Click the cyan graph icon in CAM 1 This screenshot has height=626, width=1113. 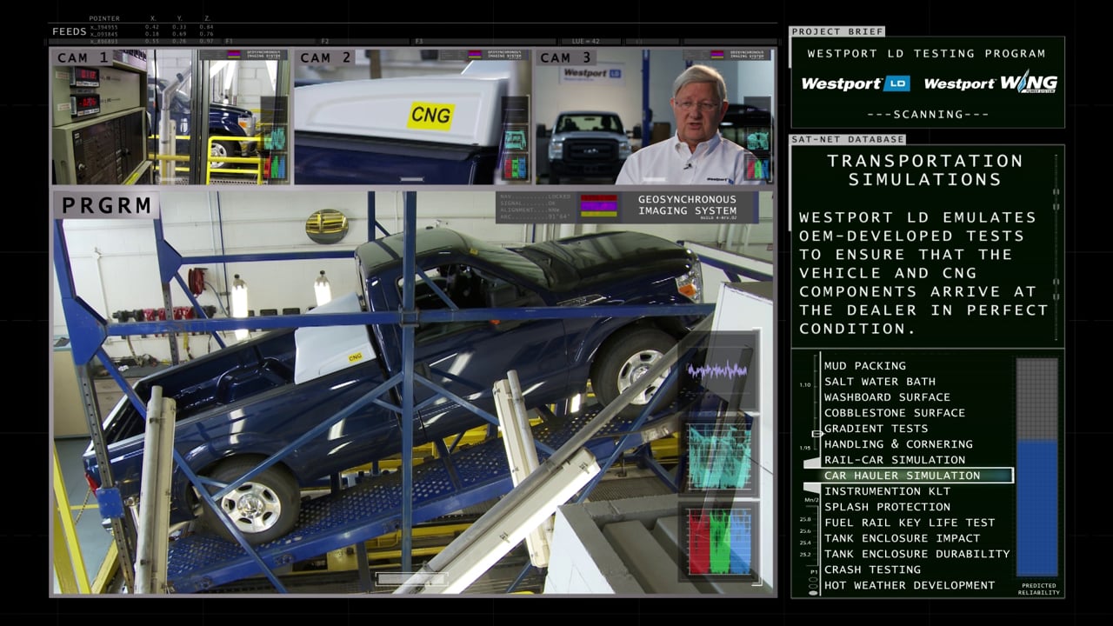pos(275,138)
